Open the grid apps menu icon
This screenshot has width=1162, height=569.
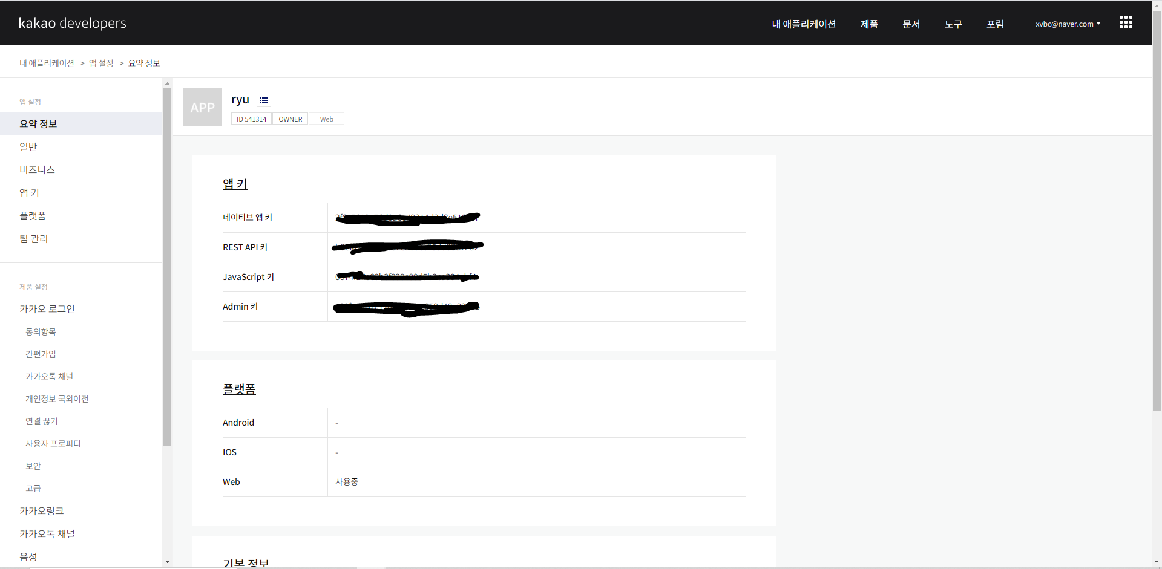click(x=1126, y=22)
